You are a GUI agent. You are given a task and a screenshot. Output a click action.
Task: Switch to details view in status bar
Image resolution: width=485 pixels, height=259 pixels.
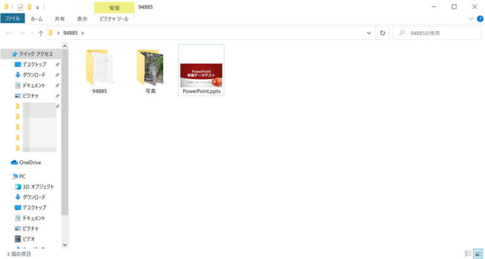468,253
